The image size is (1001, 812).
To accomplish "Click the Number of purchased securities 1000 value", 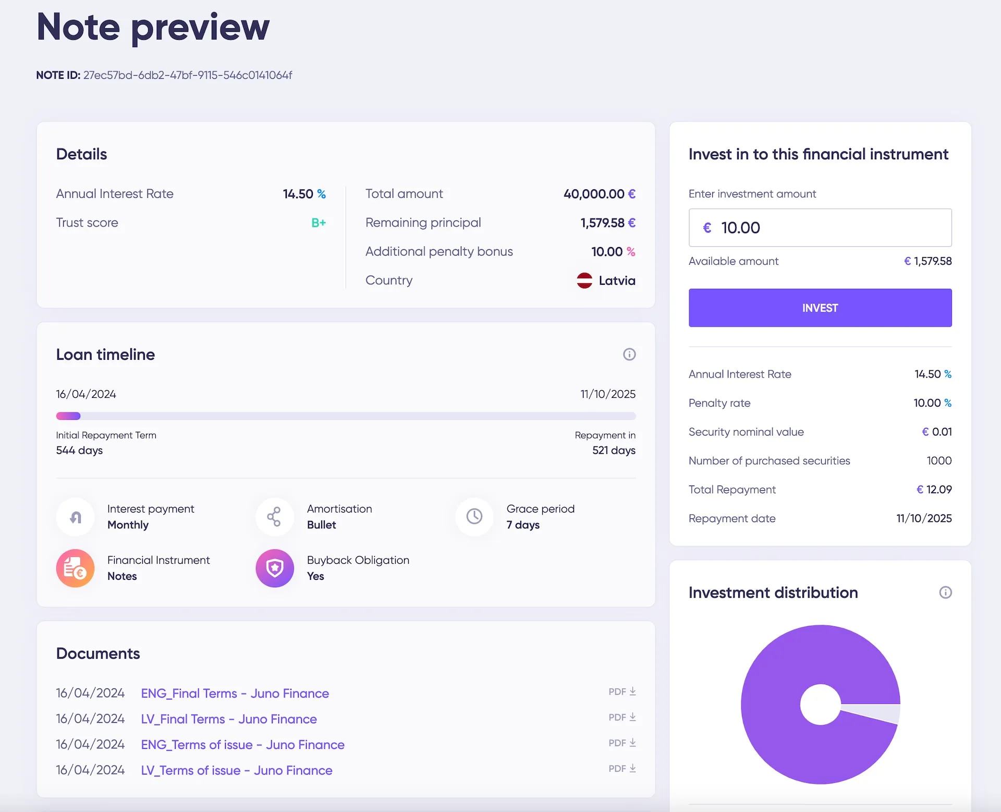I will pyautogui.click(x=939, y=460).
